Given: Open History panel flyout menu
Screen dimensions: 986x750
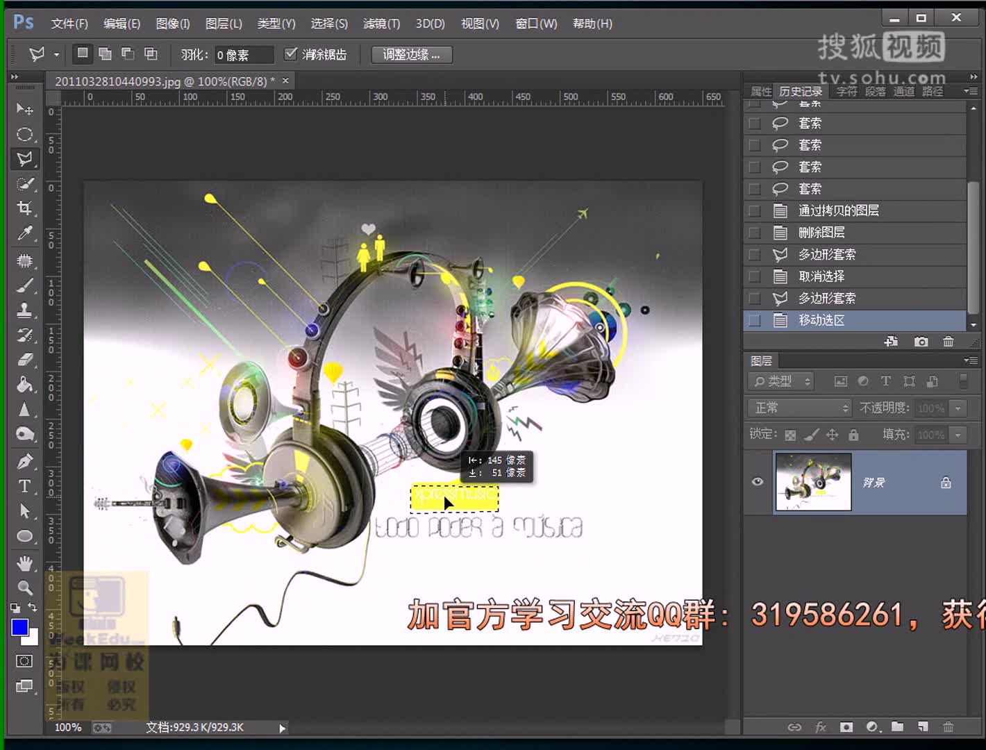Looking at the screenshot, I should coord(971,91).
